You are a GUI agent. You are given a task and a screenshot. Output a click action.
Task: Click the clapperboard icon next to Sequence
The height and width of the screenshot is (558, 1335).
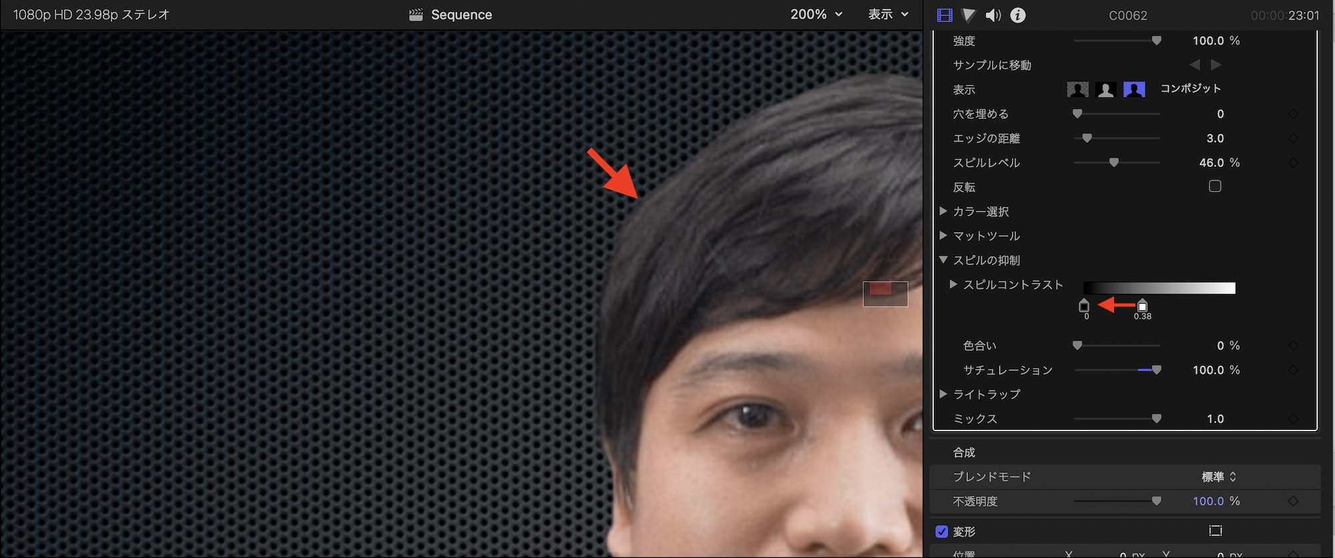[416, 15]
